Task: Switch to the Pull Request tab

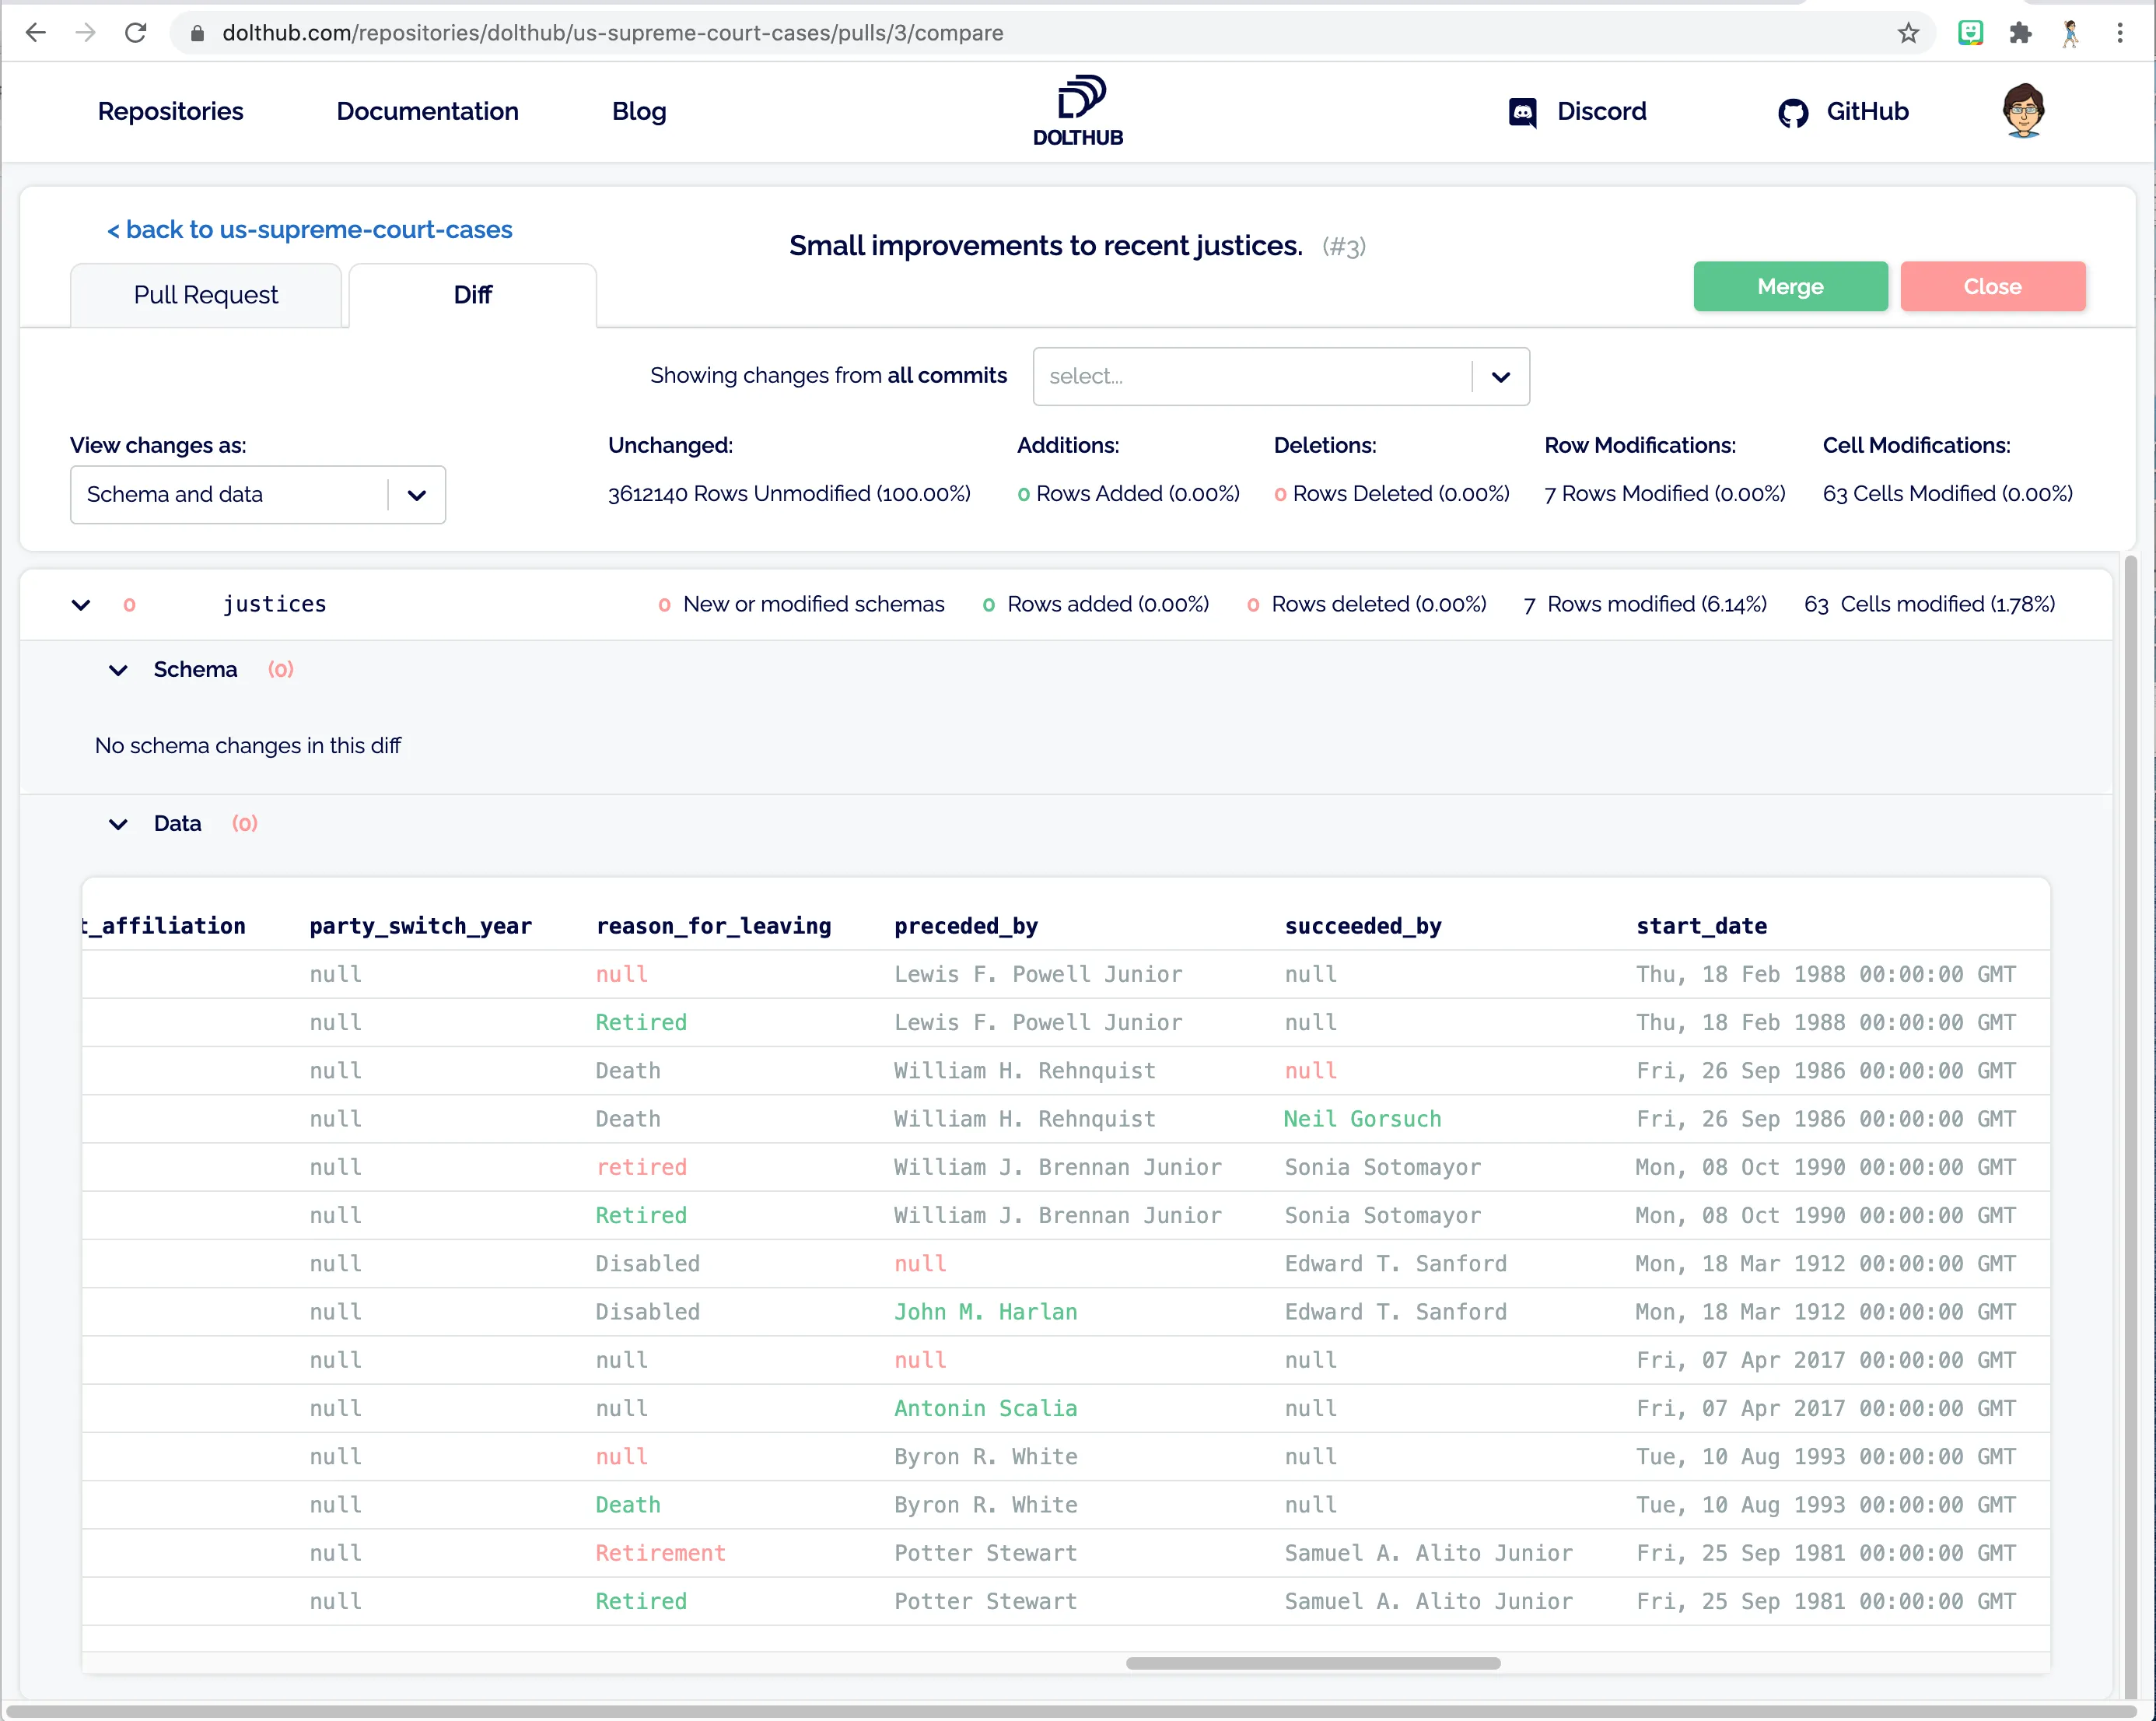Action: click(x=206, y=295)
